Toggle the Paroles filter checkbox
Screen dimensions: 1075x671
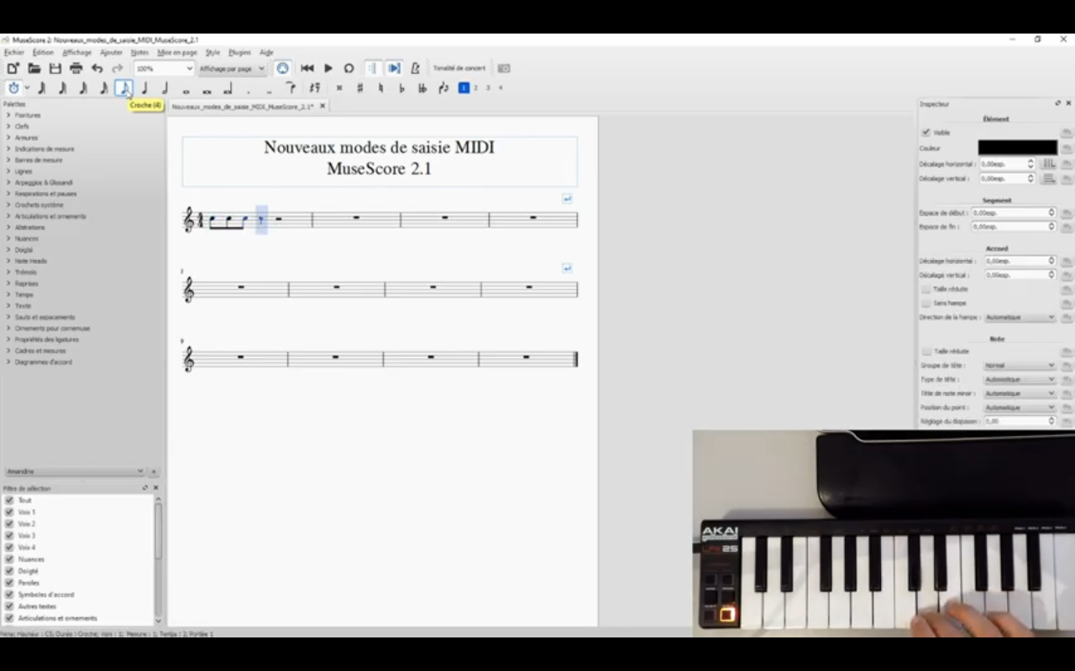[x=9, y=582]
